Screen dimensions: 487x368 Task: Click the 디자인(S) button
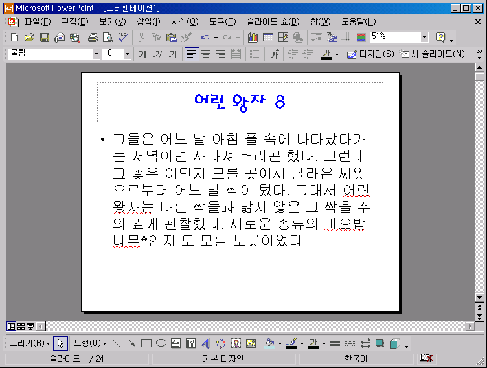(370, 54)
